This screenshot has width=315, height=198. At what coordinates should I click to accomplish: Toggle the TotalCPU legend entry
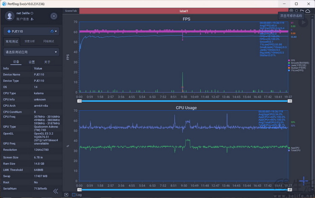(294, 150)
